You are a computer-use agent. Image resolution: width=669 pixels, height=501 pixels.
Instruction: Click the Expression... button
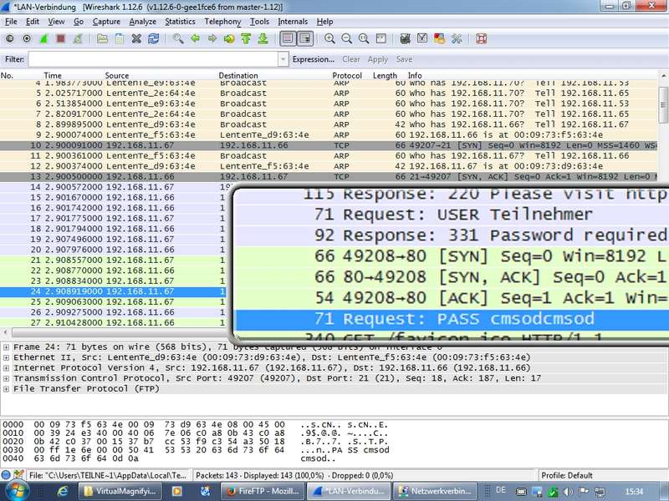tap(314, 60)
